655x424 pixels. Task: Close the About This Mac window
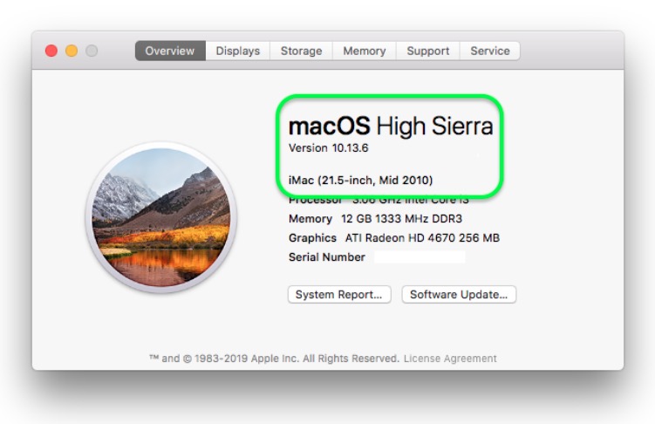[51, 51]
